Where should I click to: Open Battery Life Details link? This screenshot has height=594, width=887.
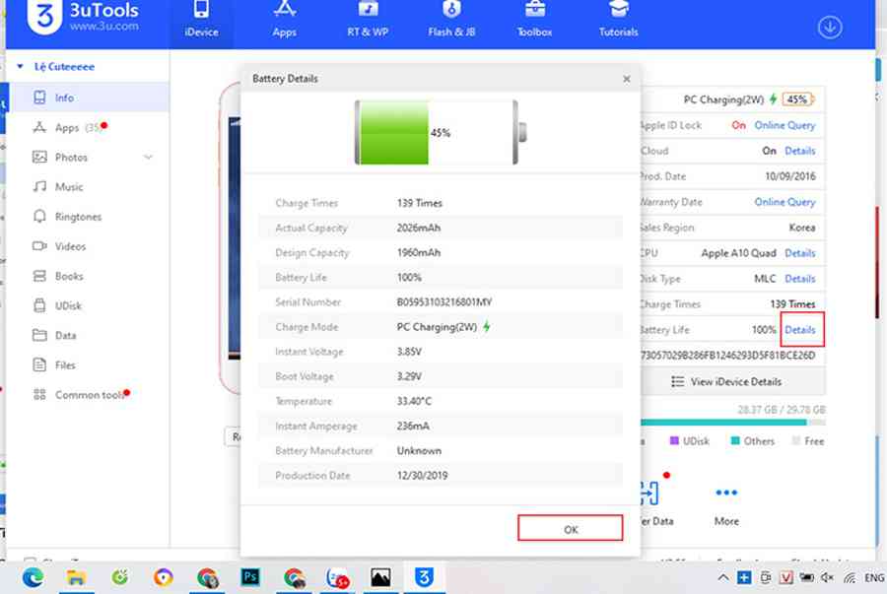[800, 329]
